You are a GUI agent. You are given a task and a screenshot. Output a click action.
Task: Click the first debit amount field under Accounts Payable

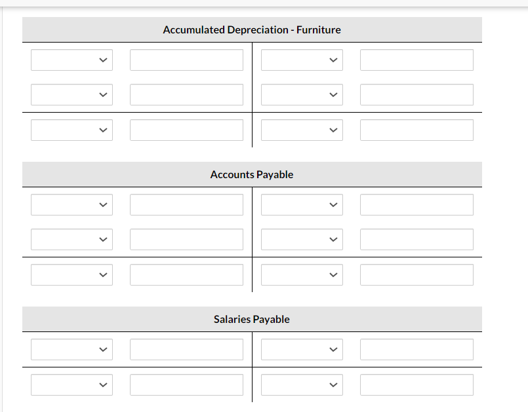coord(186,204)
